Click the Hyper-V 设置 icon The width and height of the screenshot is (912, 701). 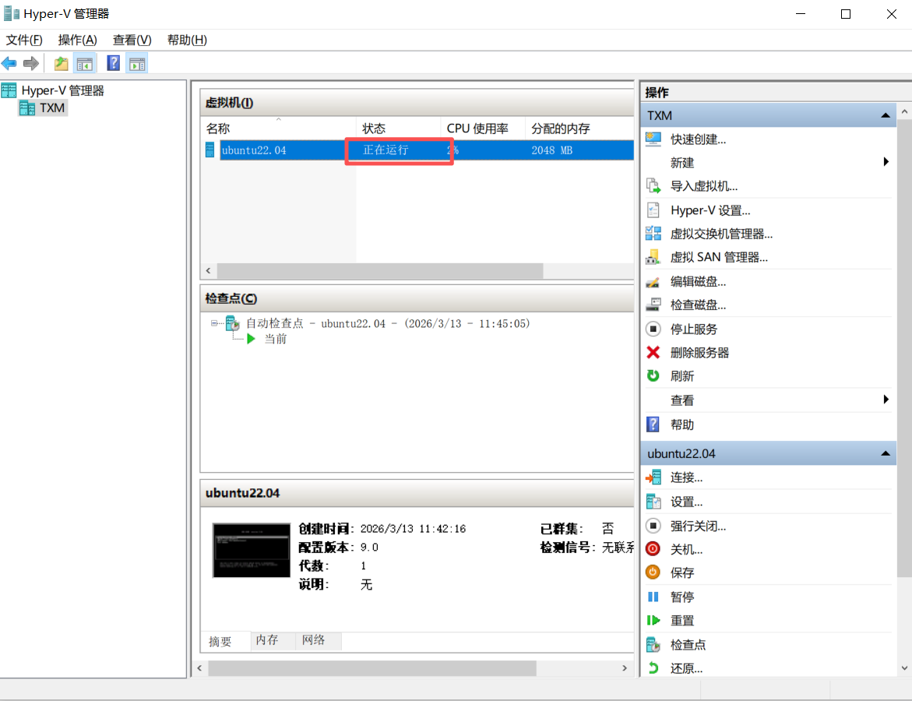coord(653,210)
